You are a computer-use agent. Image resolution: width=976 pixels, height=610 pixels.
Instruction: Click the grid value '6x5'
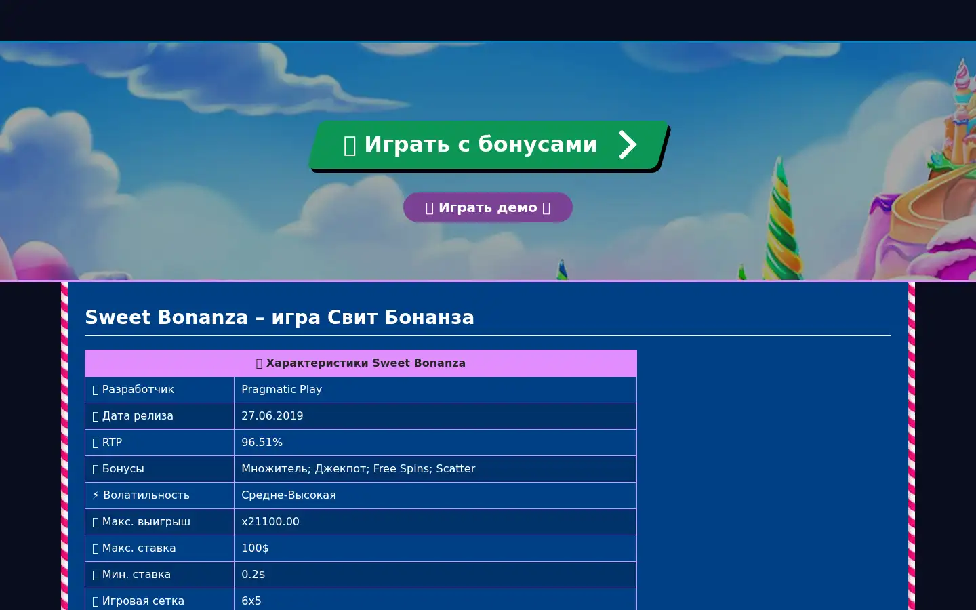coord(251,601)
